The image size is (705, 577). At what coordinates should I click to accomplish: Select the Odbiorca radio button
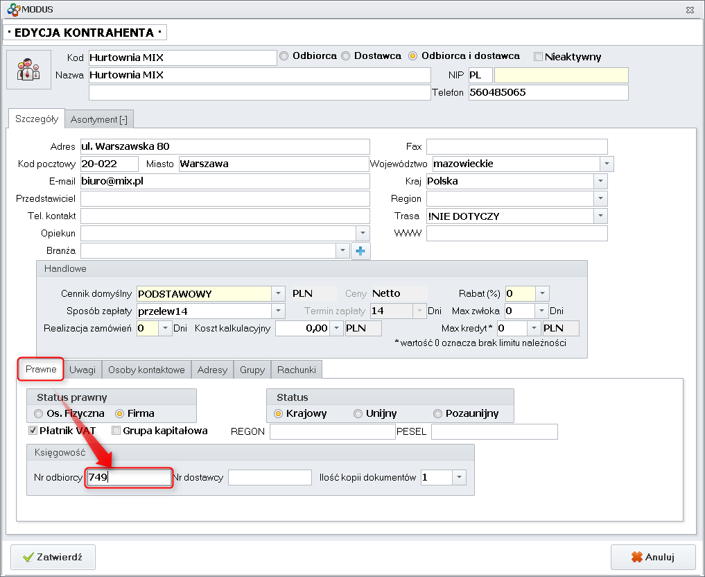tap(284, 56)
